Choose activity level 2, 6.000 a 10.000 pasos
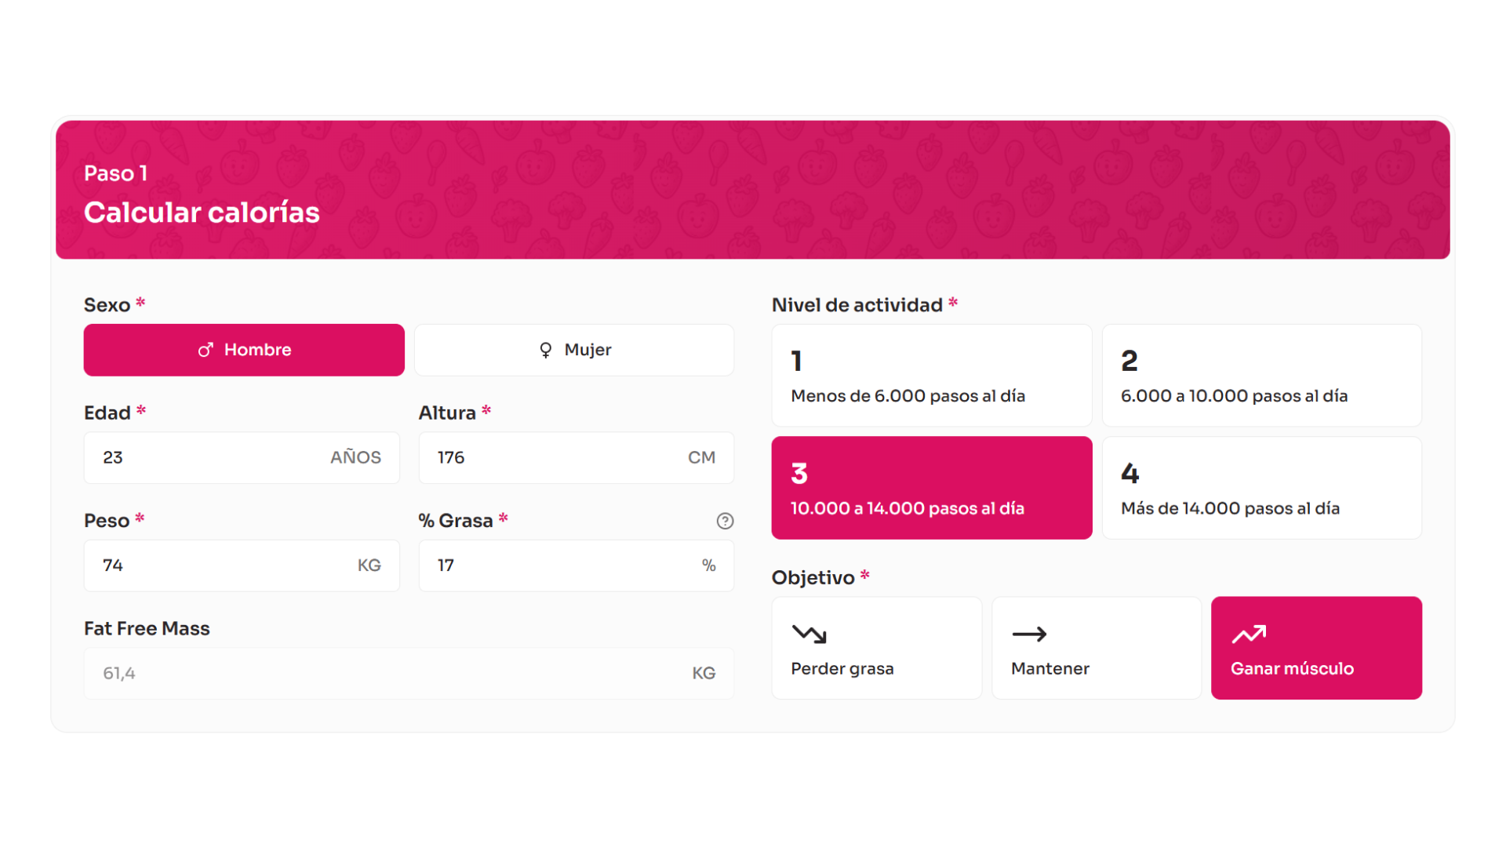 pyautogui.click(x=1261, y=375)
